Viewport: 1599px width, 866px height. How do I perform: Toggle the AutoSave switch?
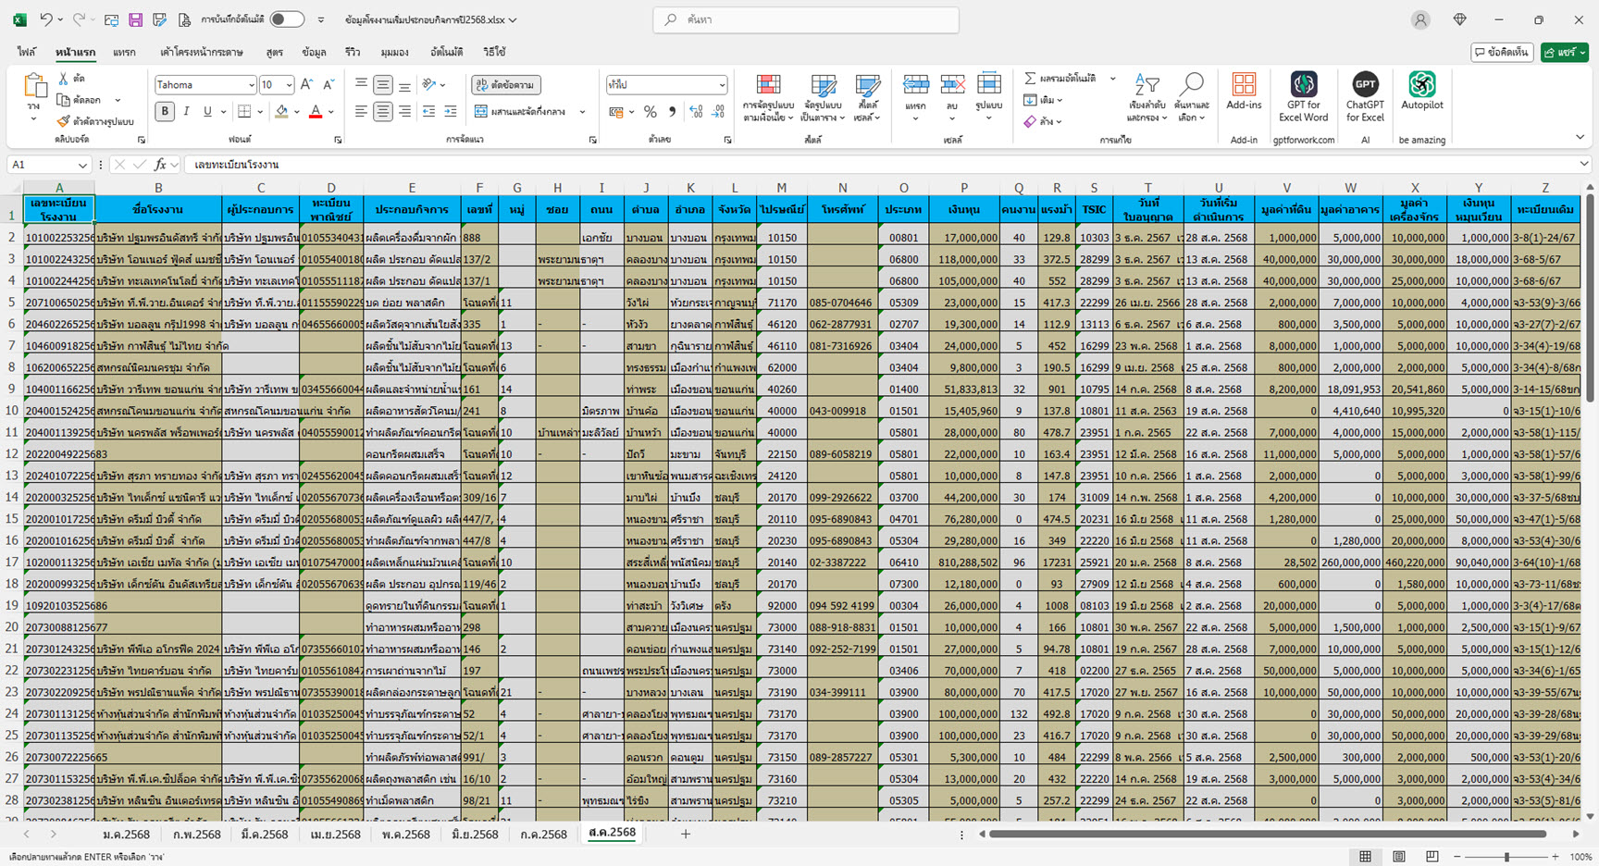(x=287, y=19)
